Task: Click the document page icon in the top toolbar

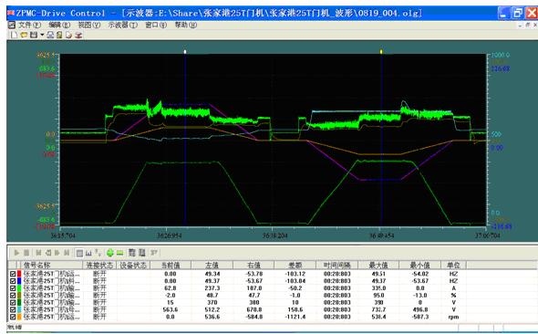Action: point(68,35)
